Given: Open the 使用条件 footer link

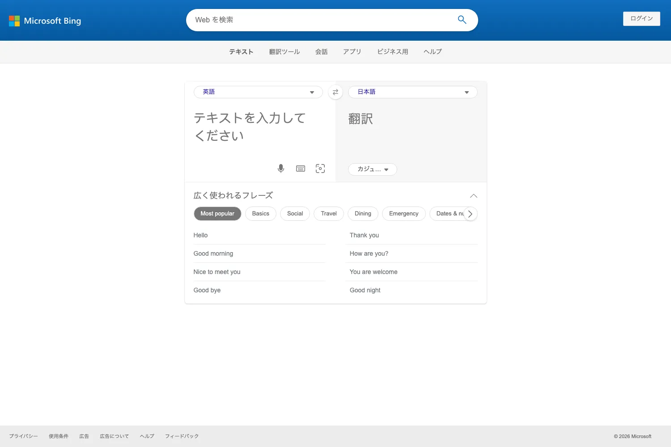Looking at the screenshot, I should [x=59, y=436].
